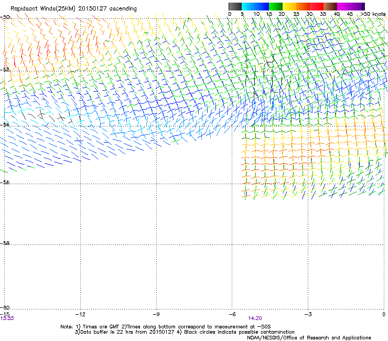Click the -12 longitude axis label
388x341 pixels.
(80, 314)
